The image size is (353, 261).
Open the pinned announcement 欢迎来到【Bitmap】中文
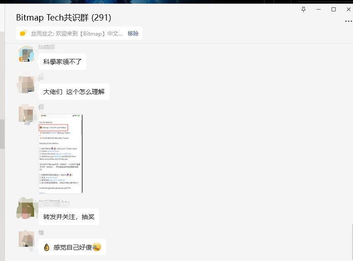pyautogui.click(x=77, y=34)
